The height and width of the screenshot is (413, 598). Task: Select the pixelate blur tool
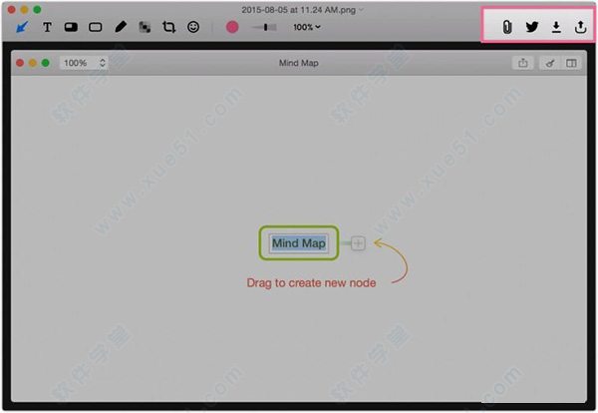pyautogui.click(x=145, y=27)
